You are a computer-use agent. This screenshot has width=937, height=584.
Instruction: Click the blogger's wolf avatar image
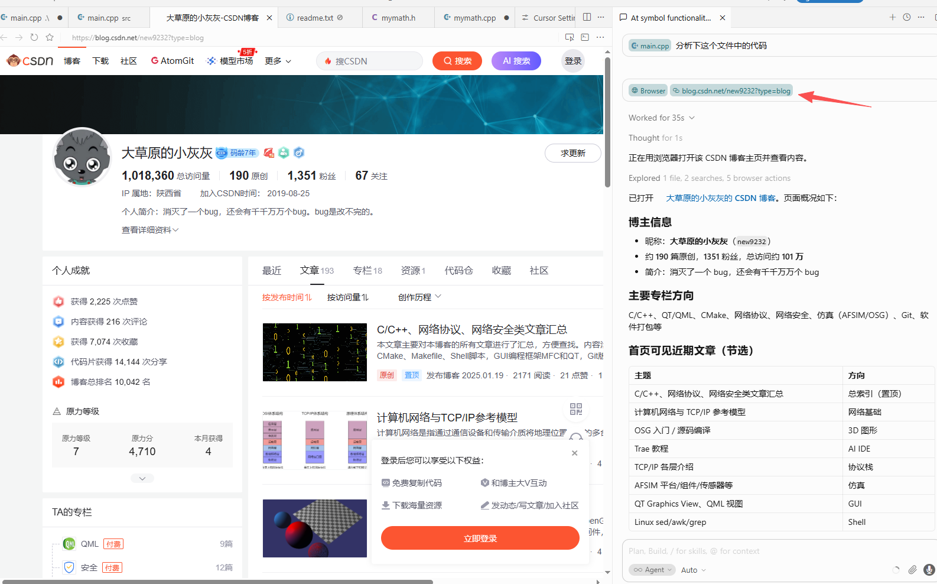click(82, 157)
